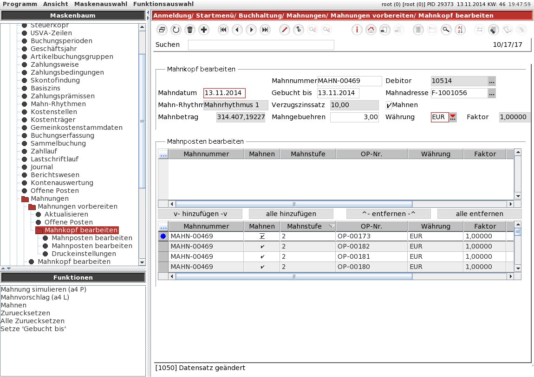Select 'Berichtswesen' in Maskenbaum
The width and height of the screenshot is (534, 377).
55,175
